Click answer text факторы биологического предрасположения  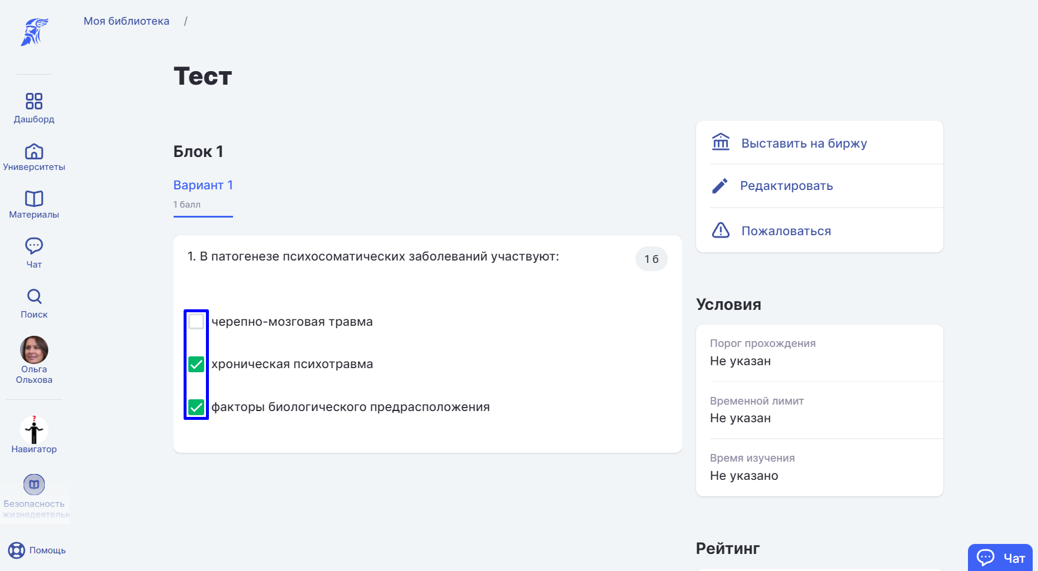[x=351, y=407]
